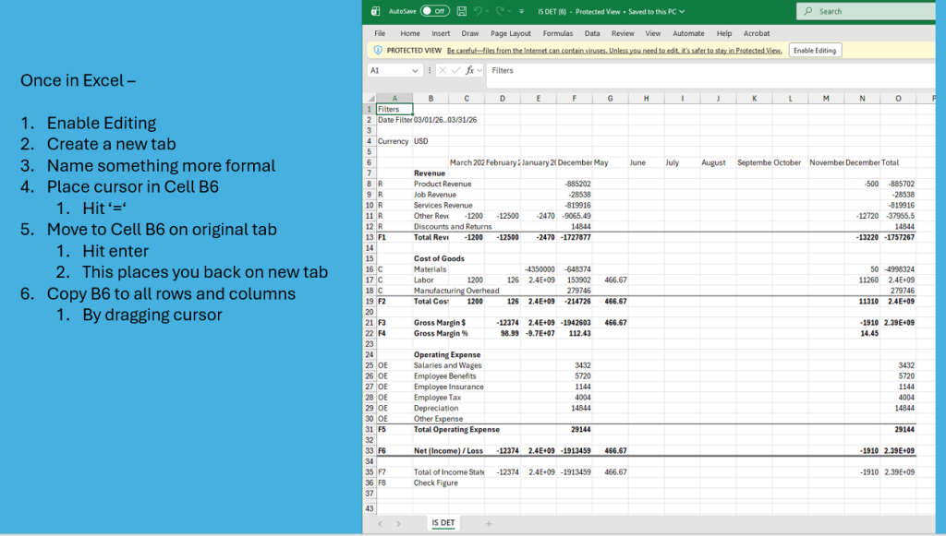Click the formula bar Enter checkmark icon
Screen dimensions: 946x536
point(456,70)
